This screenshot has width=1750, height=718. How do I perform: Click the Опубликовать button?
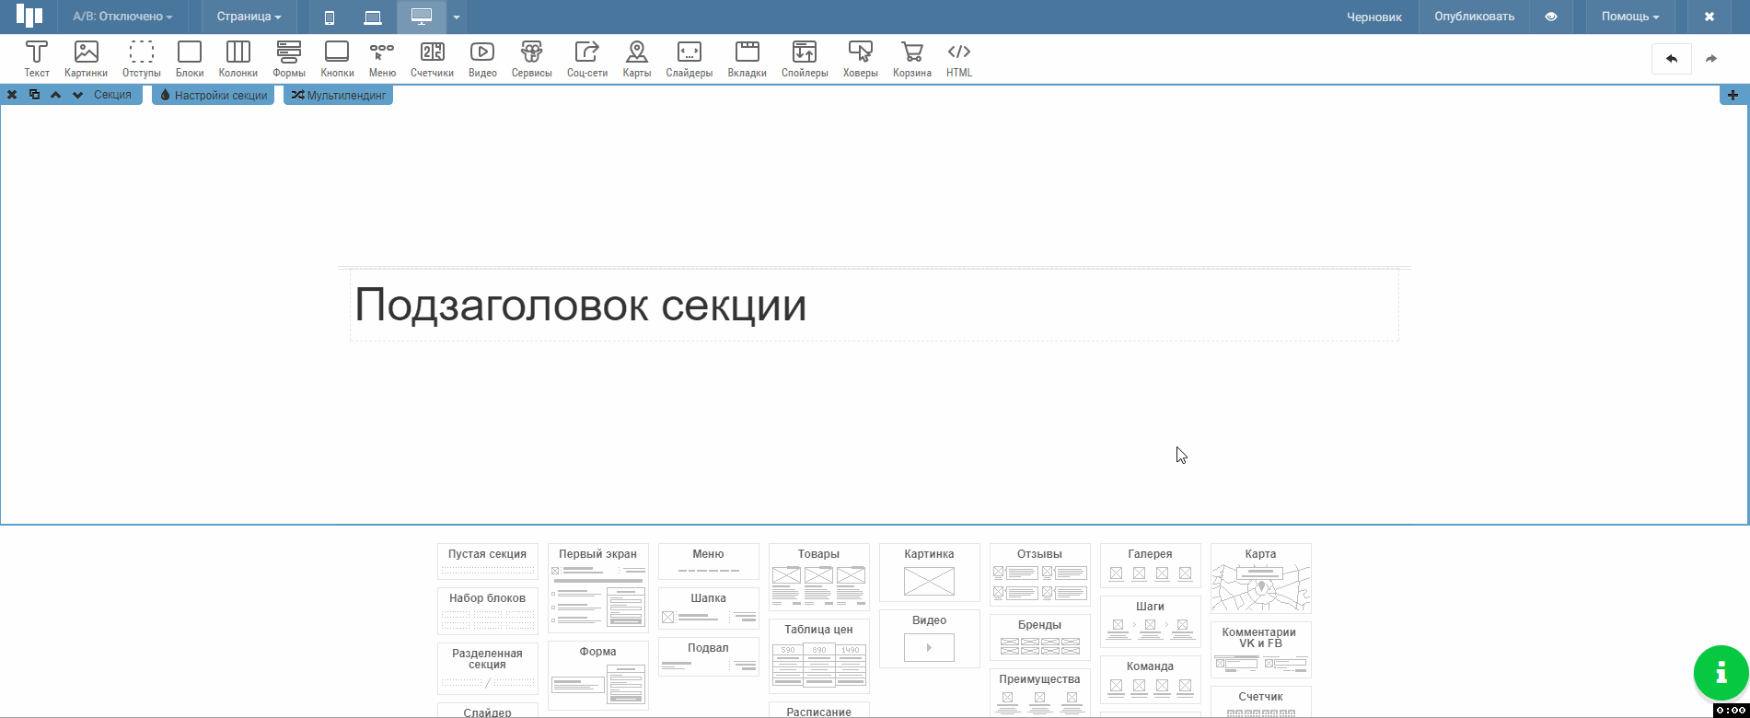click(1474, 17)
